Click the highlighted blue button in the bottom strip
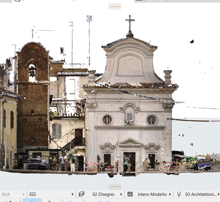The image size is (220, 202). (x=32, y=200)
